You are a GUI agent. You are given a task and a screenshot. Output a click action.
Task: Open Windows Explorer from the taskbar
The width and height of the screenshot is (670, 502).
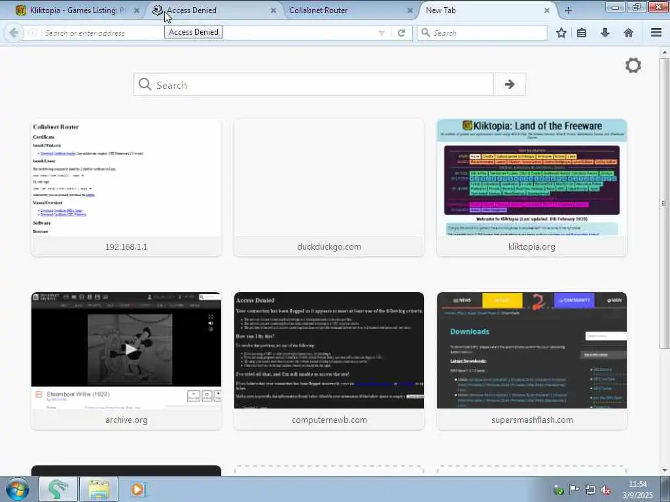[x=99, y=489]
